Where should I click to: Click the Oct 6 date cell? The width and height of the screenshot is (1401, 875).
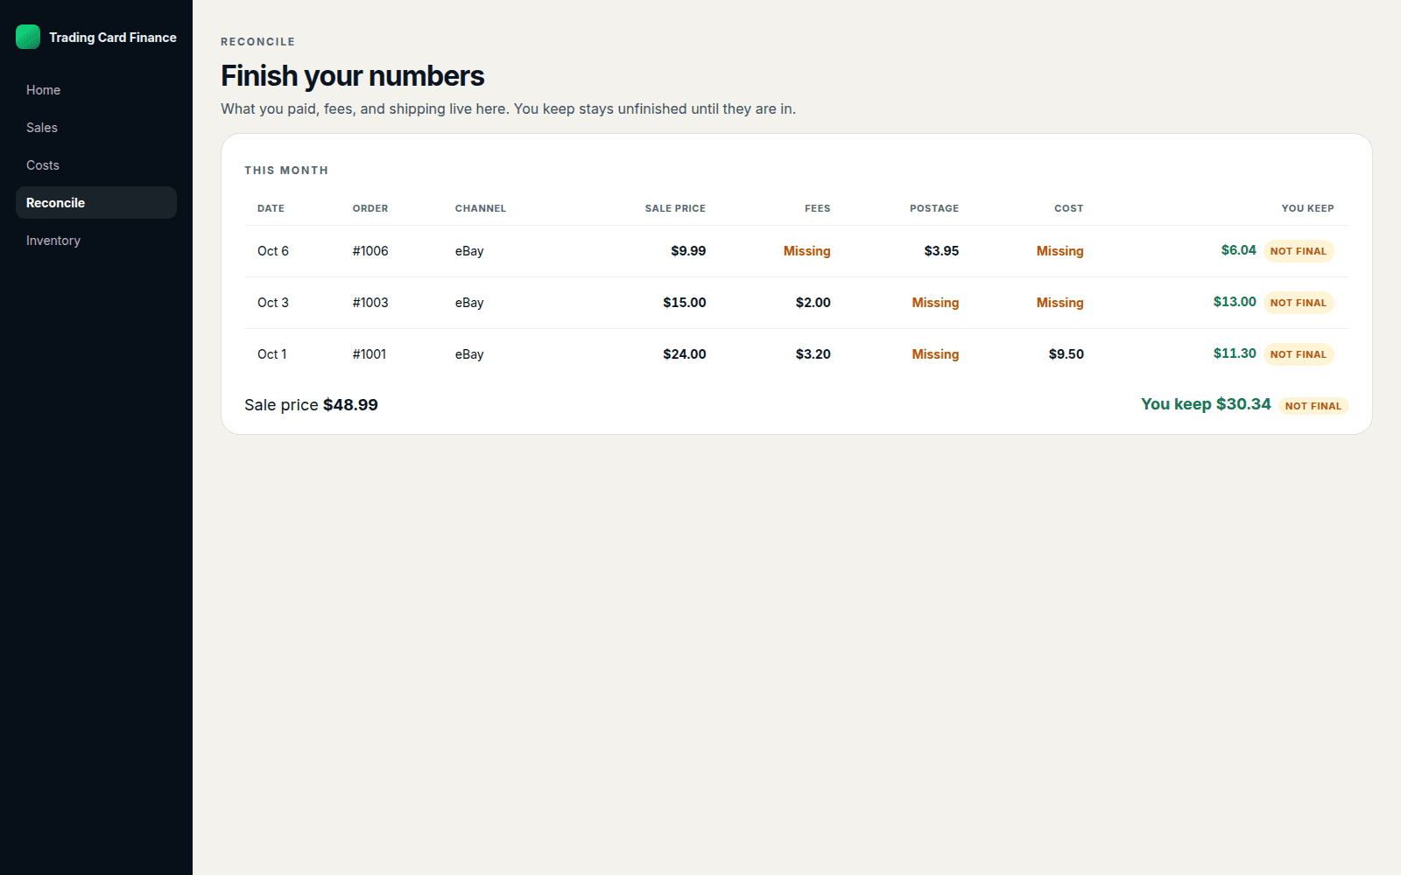pos(273,251)
